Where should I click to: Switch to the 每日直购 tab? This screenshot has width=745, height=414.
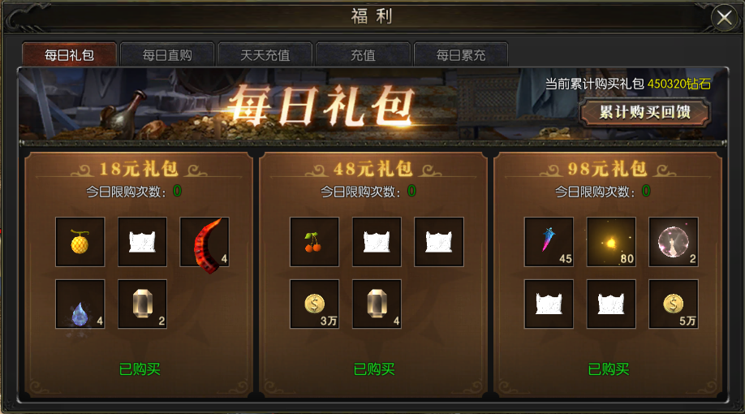(167, 55)
